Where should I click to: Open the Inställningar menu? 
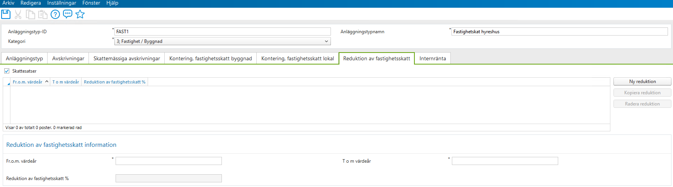pos(61,3)
